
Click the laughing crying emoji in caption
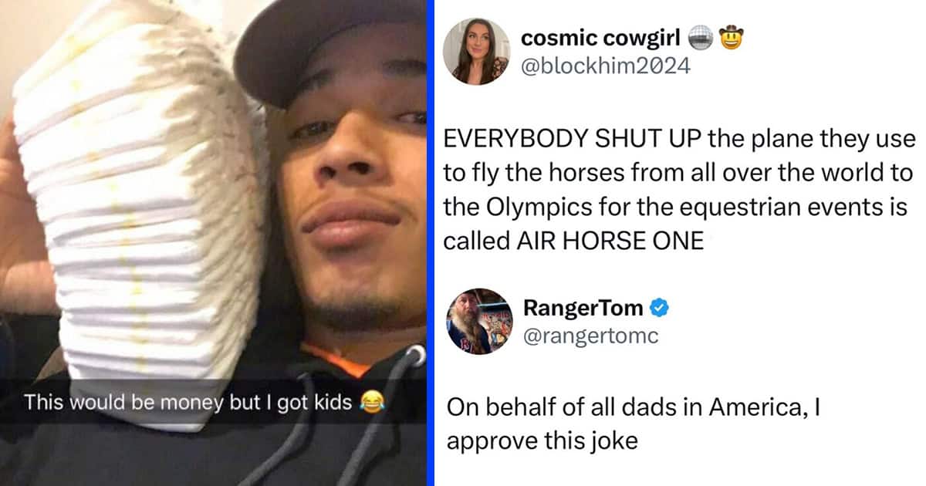[x=370, y=402]
